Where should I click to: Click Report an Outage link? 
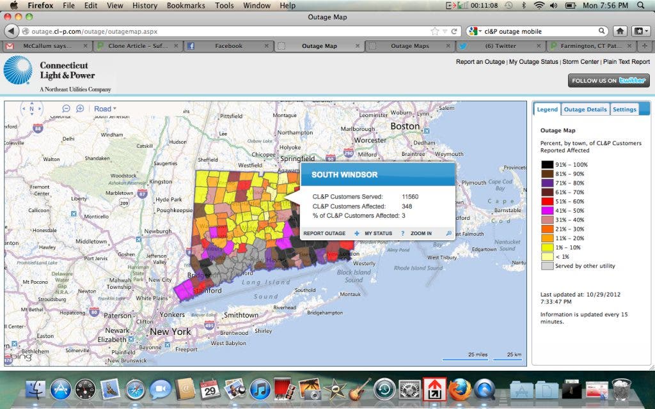click(480, 62)
